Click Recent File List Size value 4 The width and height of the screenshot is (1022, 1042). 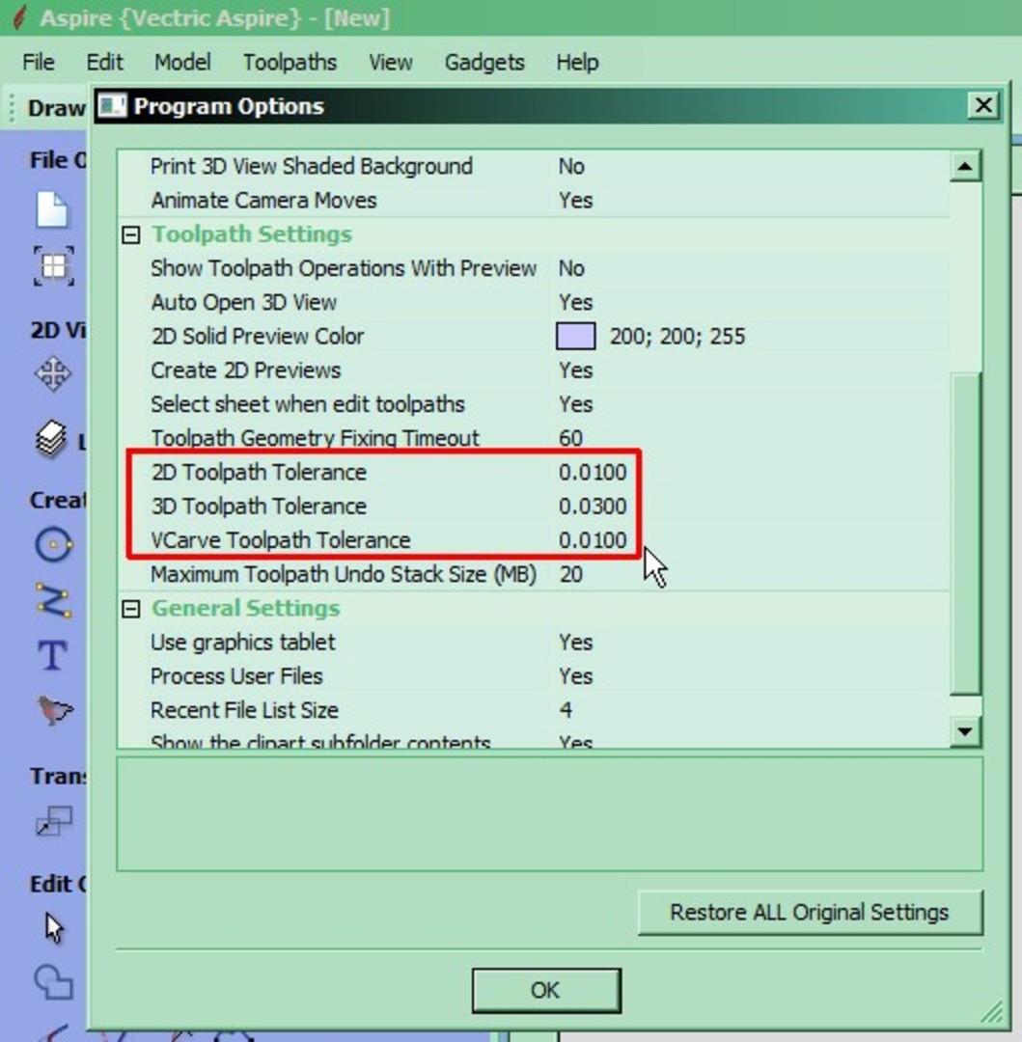click(x=566, y=710)
